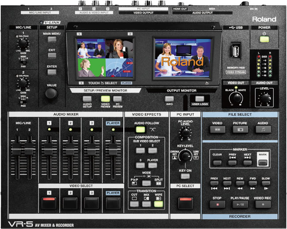
Task: Click the audio mixer channel 2 fader
Action: 71,149
